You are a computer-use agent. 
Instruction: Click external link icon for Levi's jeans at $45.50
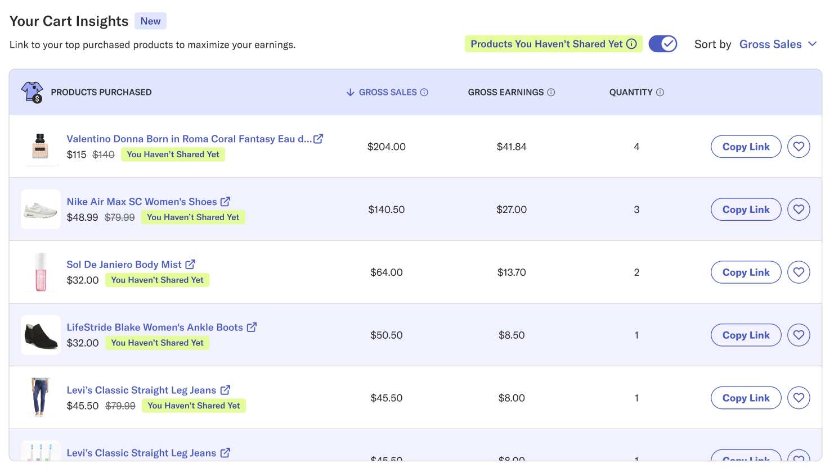(x=225, y=390)
